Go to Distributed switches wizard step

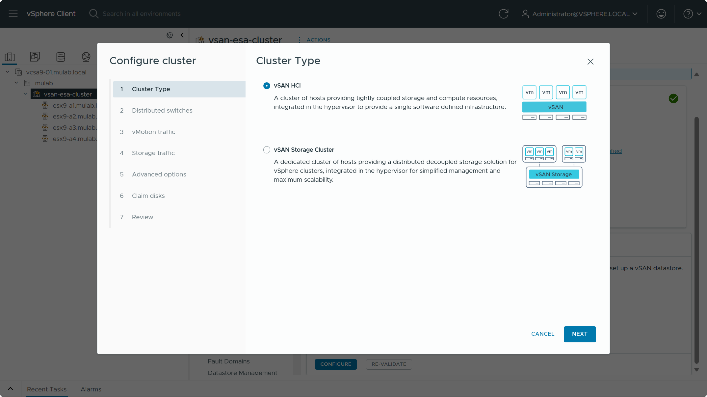(162, 111)
